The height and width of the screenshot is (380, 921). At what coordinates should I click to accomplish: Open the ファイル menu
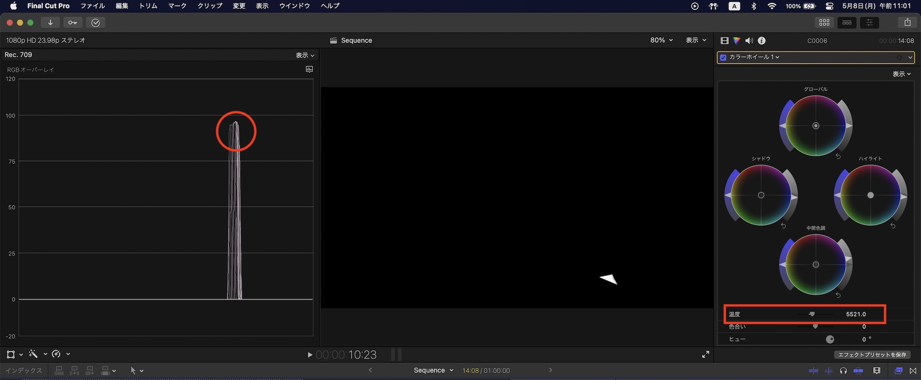tap(93, 6)
